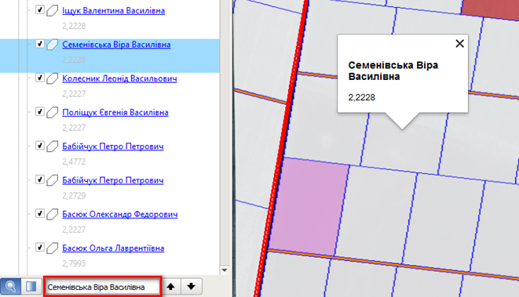Open the Басюк Ольга Лаврентіївна link
519x297 pixels.
tap(113, 248)
